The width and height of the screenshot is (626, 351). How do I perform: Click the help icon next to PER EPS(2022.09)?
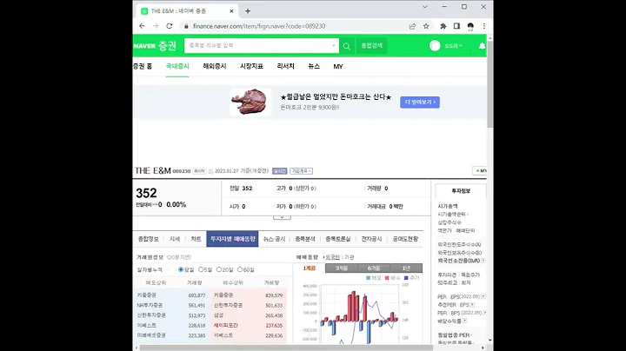pos(483,297)
